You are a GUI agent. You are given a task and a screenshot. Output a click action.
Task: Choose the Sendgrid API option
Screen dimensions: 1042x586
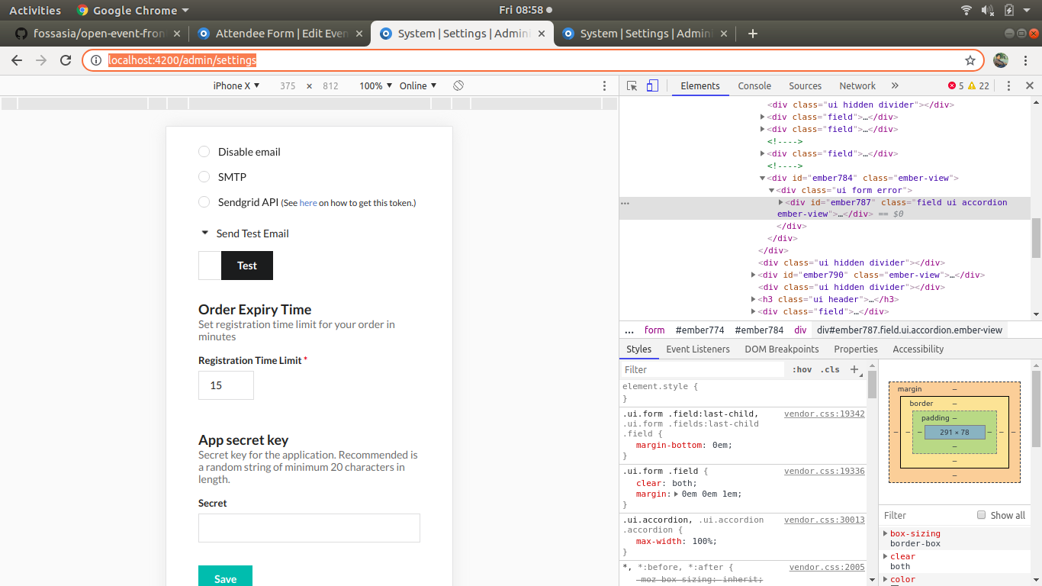(204, 202)
